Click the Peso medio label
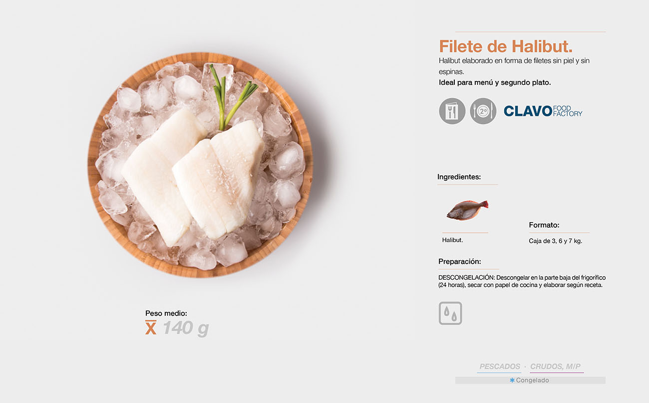The width and height of the screenshot is (649, 403). click(x=166, y=314)
